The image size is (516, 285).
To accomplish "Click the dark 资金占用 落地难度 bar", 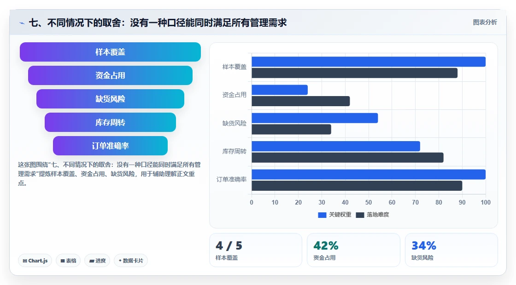I will (x=301, y=101).
